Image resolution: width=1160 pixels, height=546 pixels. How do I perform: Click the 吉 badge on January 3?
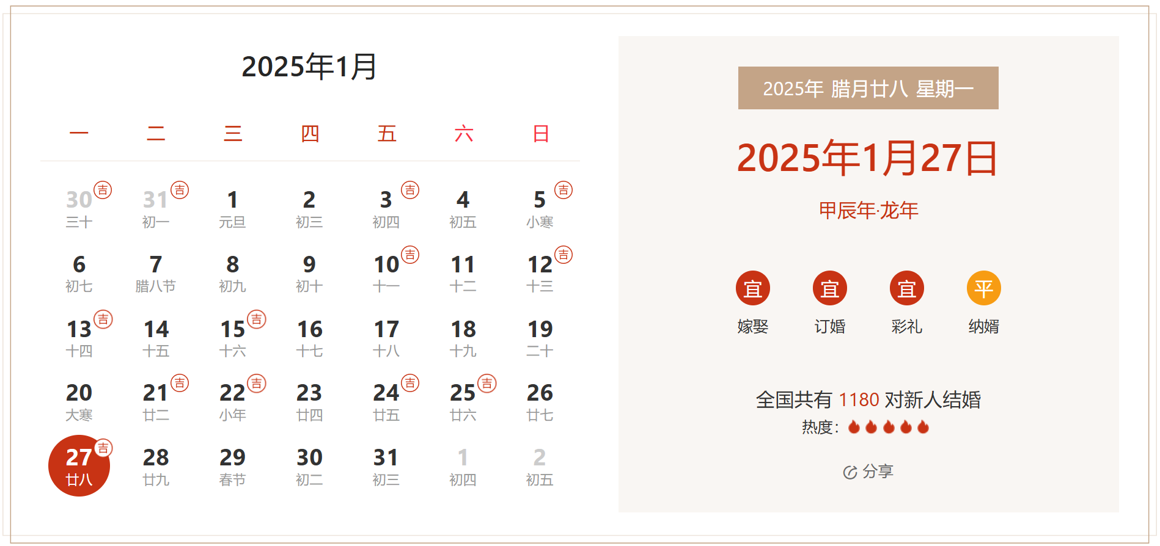click(x=410, y=190)
